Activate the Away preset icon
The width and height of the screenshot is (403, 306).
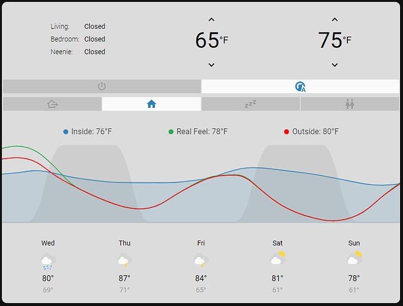coord(52,104)
